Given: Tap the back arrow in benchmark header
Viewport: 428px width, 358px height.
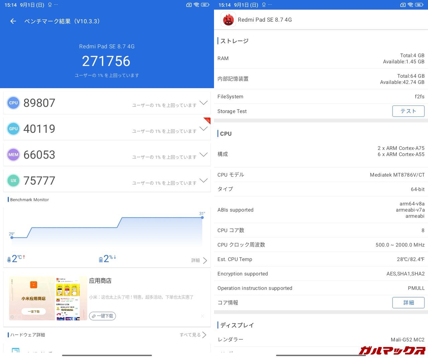Looking at the screenshot, I should point(13,21).
